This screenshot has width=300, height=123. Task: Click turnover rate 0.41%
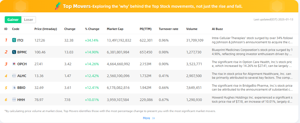click(164, 76)
